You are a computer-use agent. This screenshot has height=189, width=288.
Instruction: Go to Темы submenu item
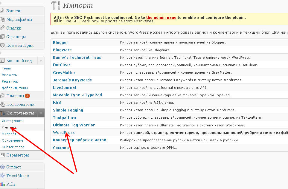[6, 68]
